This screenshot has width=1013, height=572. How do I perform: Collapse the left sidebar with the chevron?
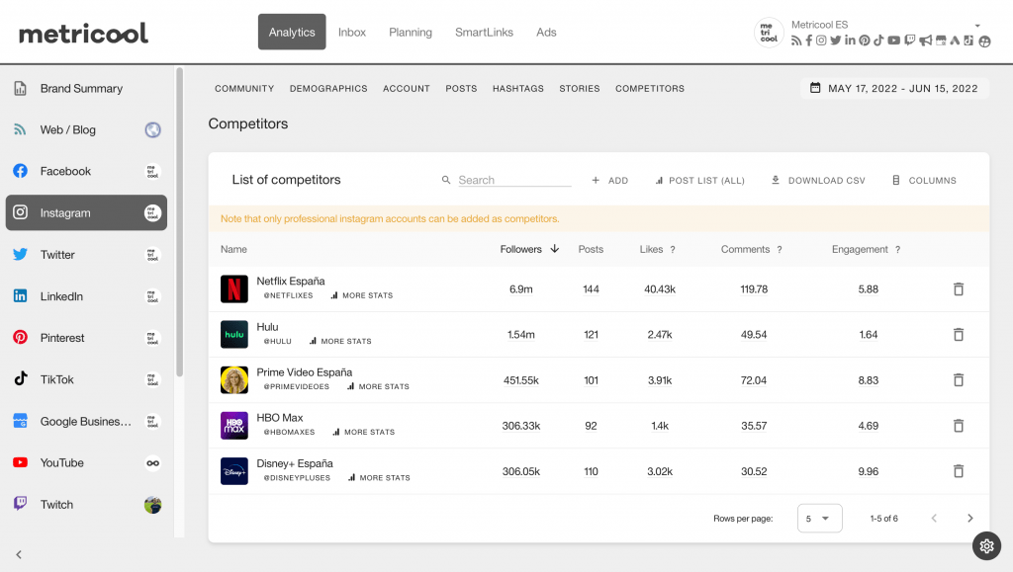click(19, 554)
